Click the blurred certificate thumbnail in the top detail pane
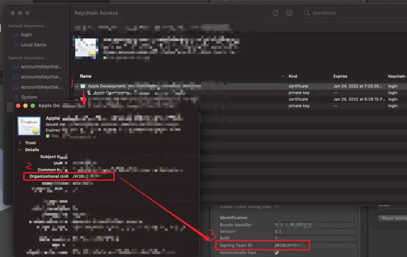407x257 pixels. point(87,48)
